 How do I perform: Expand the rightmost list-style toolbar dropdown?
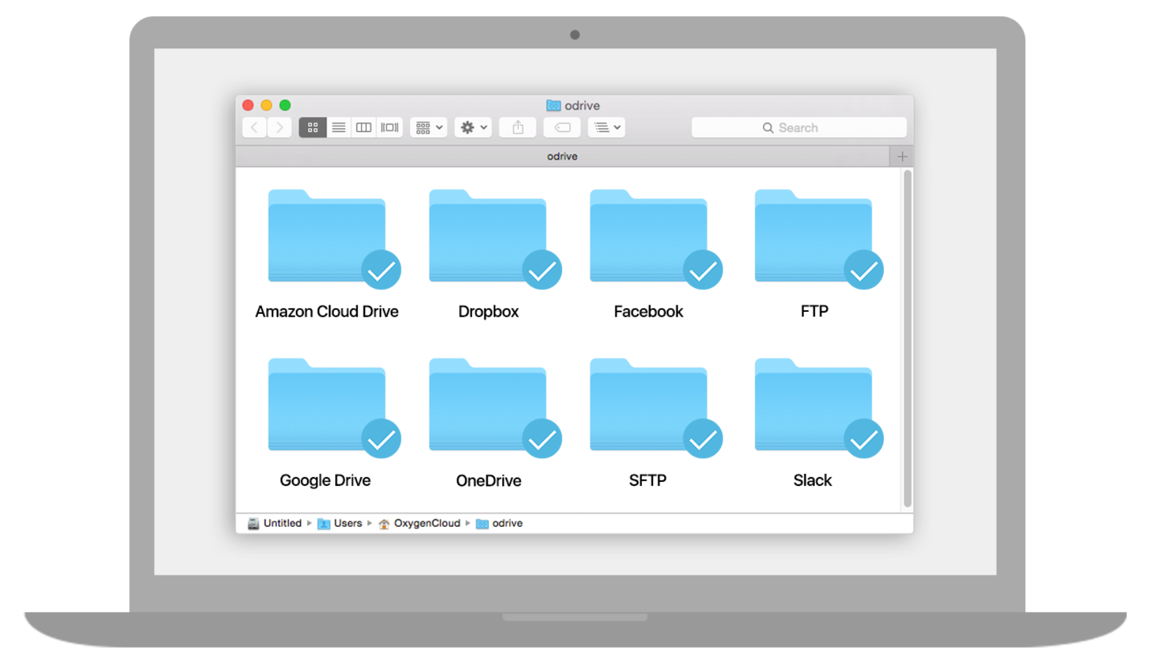(607, 127)
